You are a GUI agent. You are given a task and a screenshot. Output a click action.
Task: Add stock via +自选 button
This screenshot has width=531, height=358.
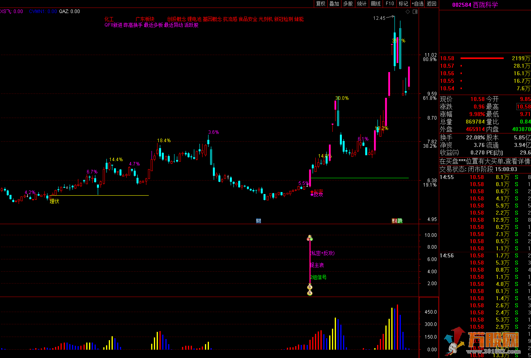417,4
